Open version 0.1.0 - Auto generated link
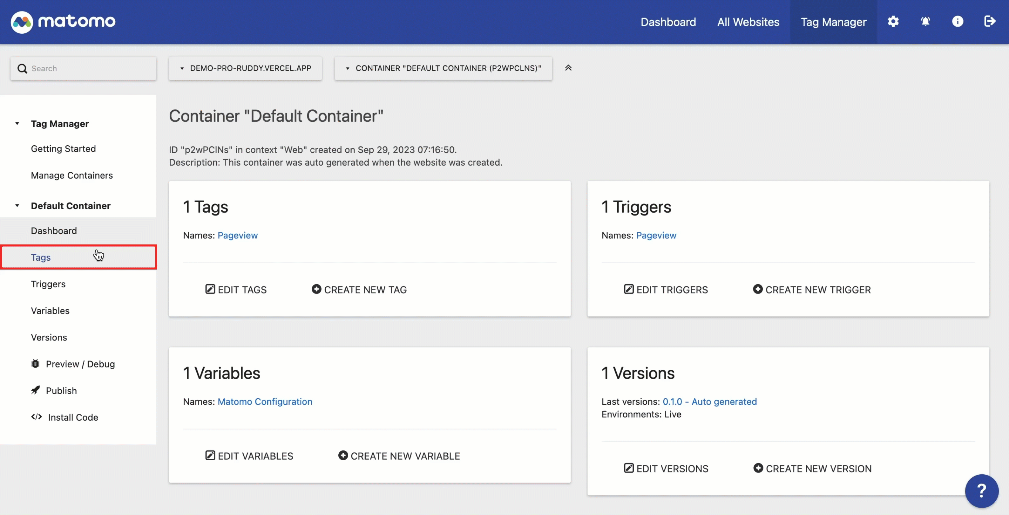 pyautogui.click(x=710, y=401)
